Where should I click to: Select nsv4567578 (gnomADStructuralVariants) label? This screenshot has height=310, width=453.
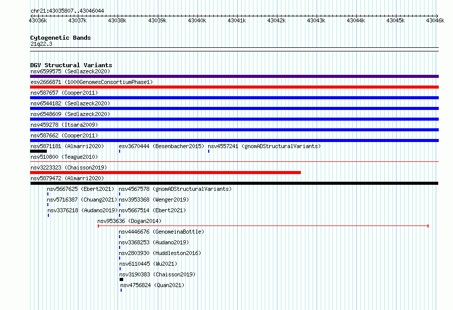point(176,189)
